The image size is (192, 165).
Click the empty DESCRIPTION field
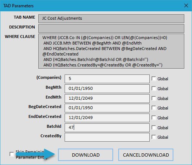111,28
